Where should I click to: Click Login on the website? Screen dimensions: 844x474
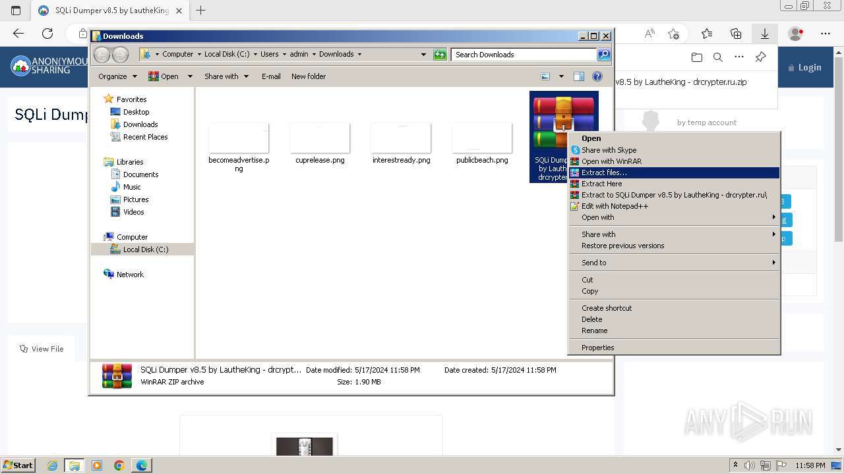tap(804, 67)
